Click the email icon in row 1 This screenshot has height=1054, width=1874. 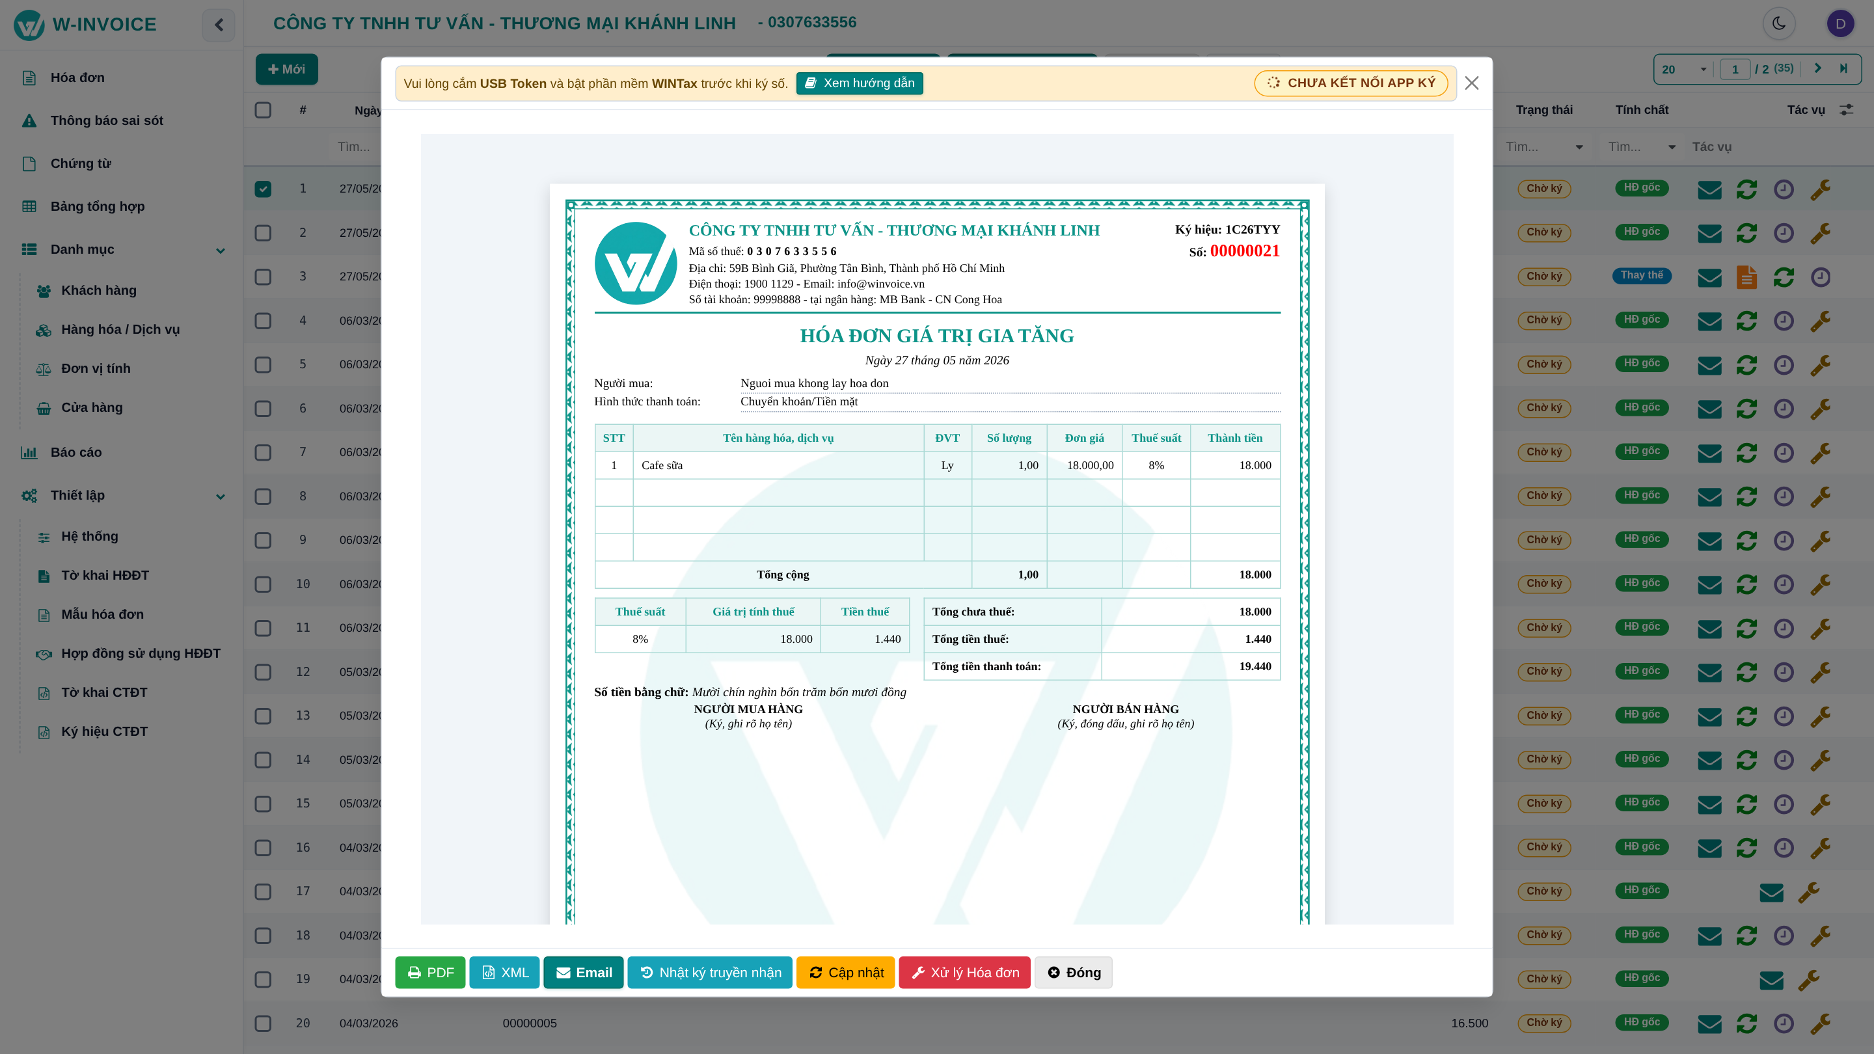click(x=1709, y=189)
